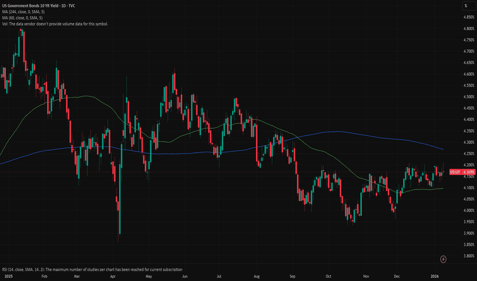This screenshot has height=281, width=477.
Task: Toggle the percent scale button
Action: tap(466, 6)
